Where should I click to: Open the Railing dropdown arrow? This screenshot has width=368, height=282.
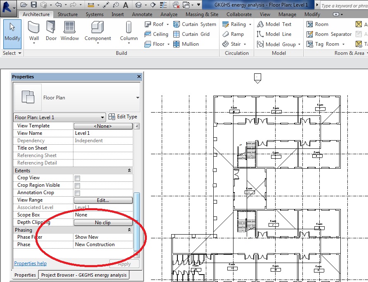click(250, 24)
